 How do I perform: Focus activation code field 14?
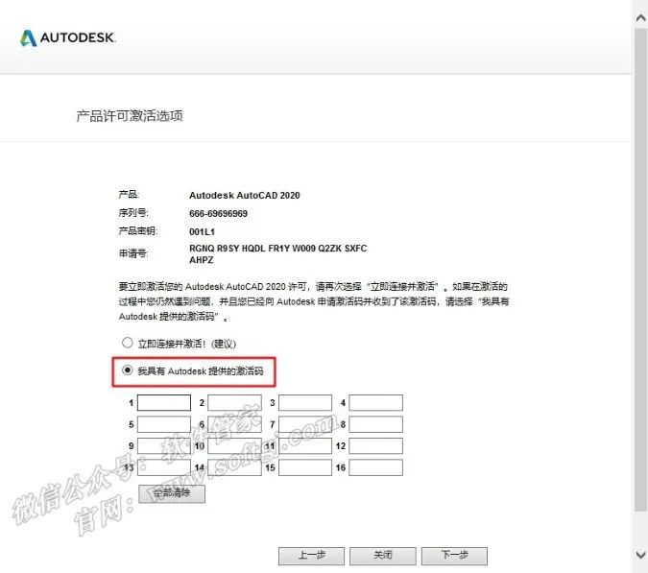[235, 467]
